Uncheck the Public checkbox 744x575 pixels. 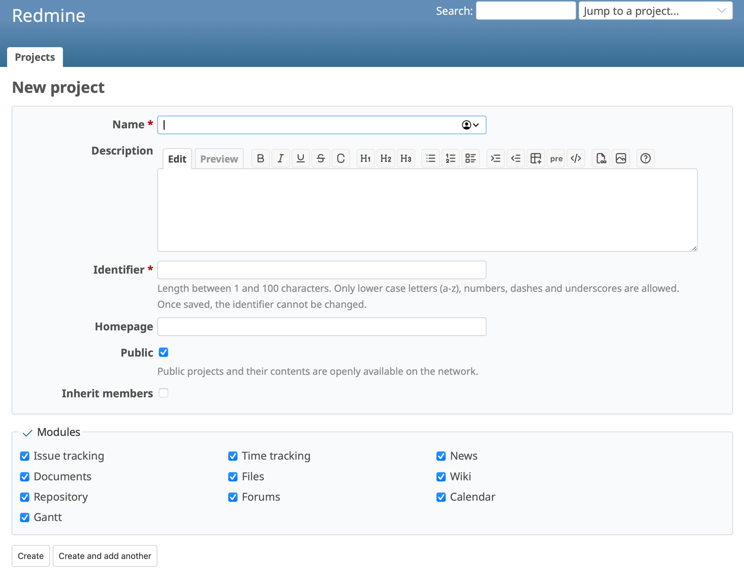coord(163,353)
